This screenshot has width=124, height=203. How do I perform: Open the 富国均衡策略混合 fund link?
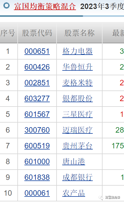(x=45, y=7)
